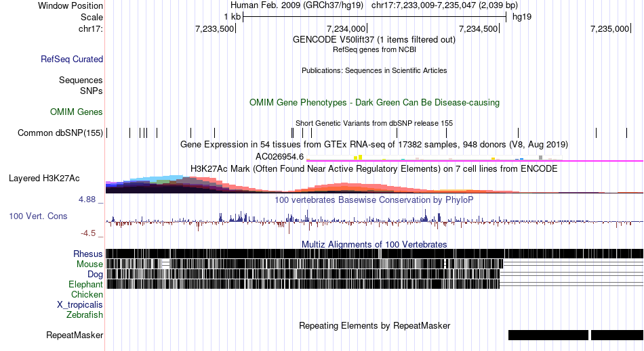Click the RefSeq Curated track label
Viewport: 644px width, 351px height.
71,59
